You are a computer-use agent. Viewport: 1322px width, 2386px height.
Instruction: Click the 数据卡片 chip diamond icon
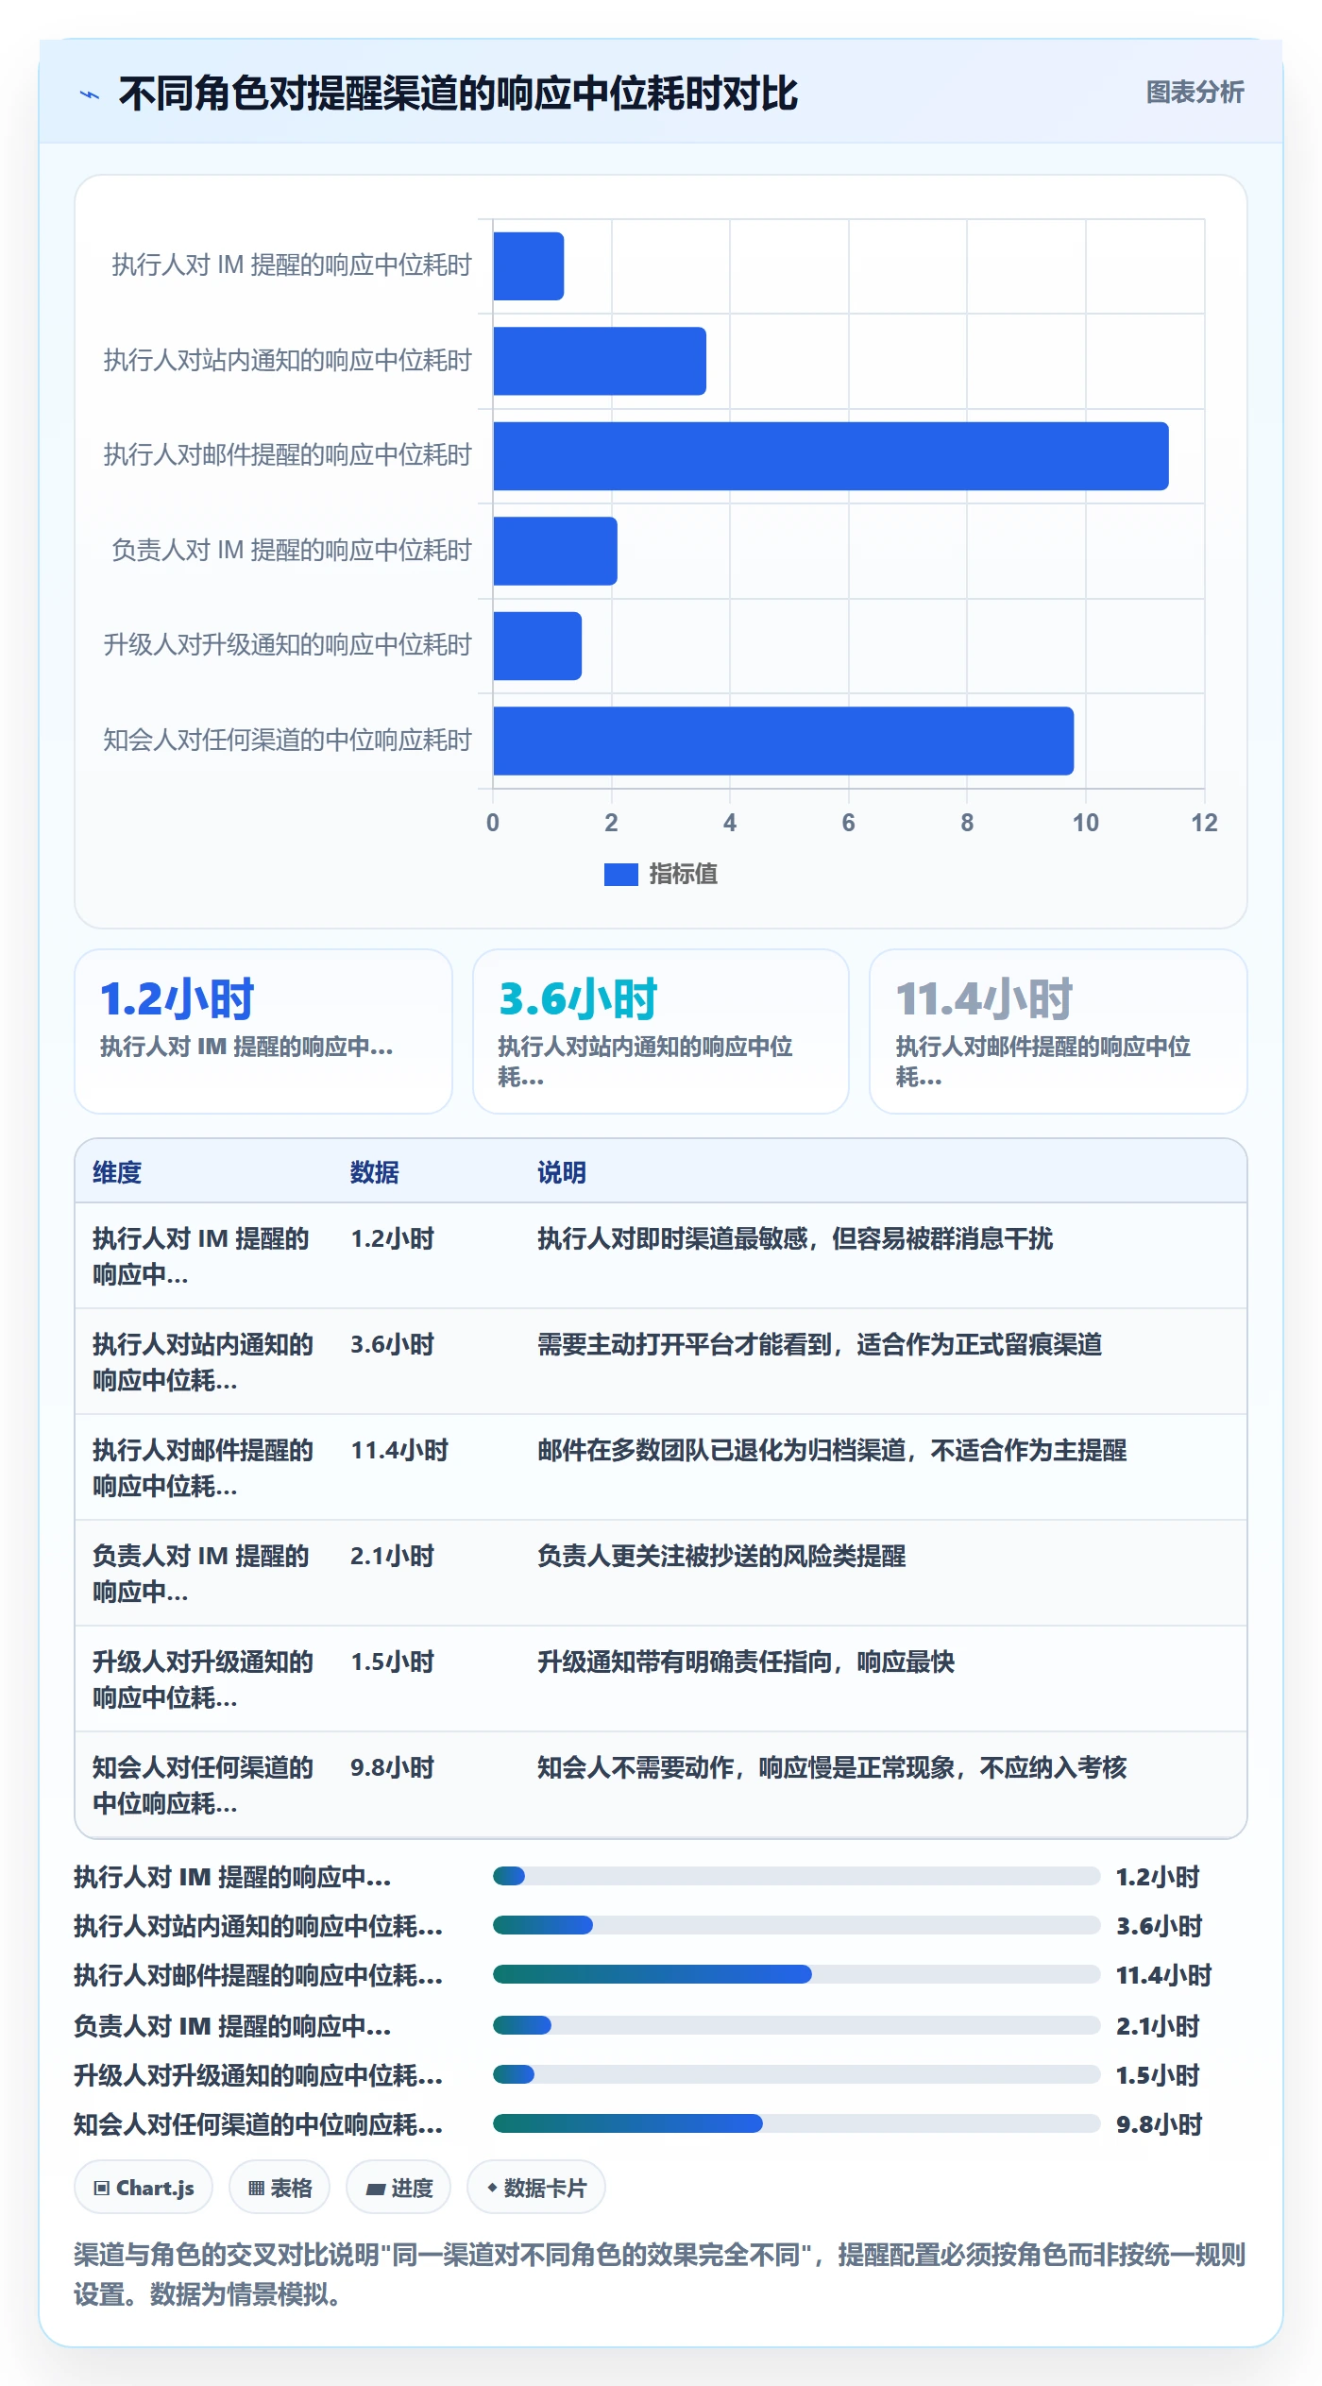(x=492, y=2188)
